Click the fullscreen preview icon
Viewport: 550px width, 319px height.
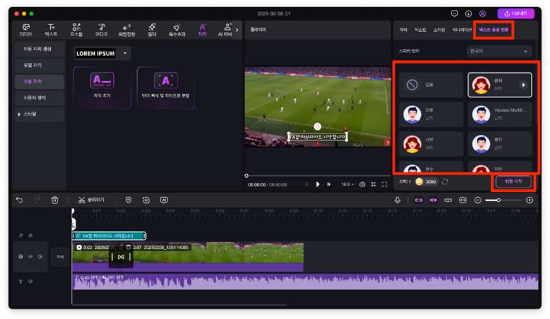384,184
